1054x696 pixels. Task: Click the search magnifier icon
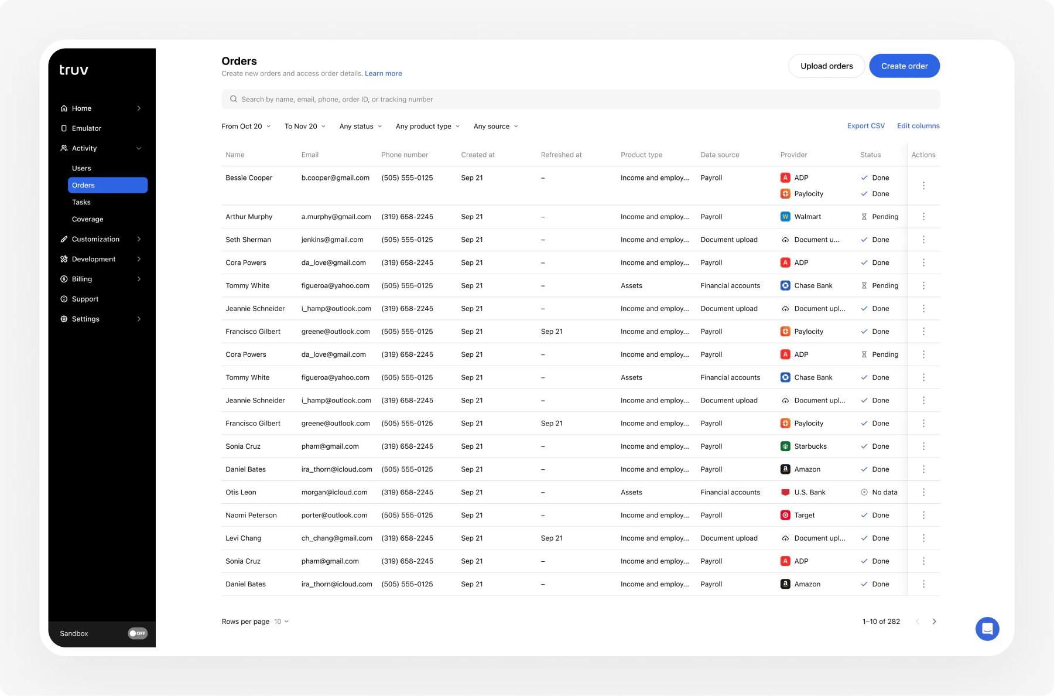point(234,99)
